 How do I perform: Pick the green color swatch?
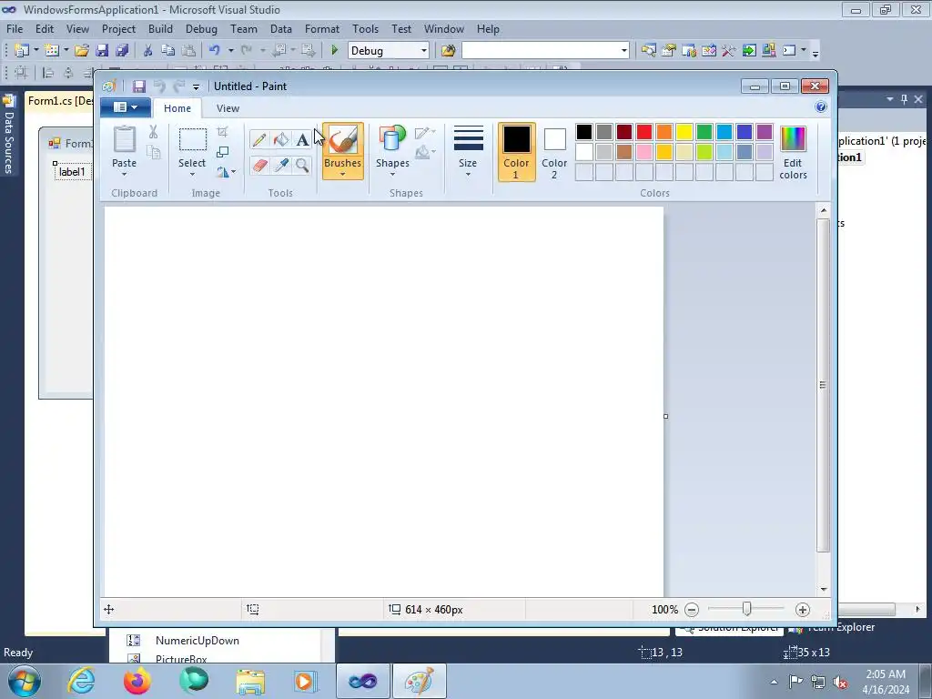pos(704,132)
